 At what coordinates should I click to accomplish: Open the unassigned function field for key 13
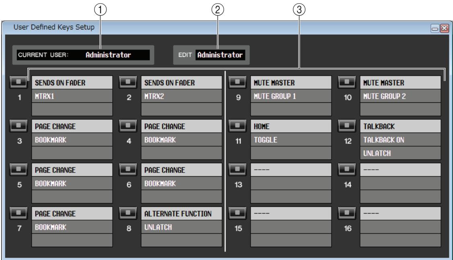click(x=291, y=170)
